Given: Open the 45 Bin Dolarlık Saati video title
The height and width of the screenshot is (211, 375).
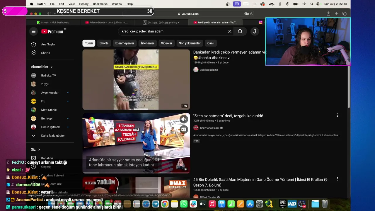Looking at the screenshot, I should (x=261, y=182).
